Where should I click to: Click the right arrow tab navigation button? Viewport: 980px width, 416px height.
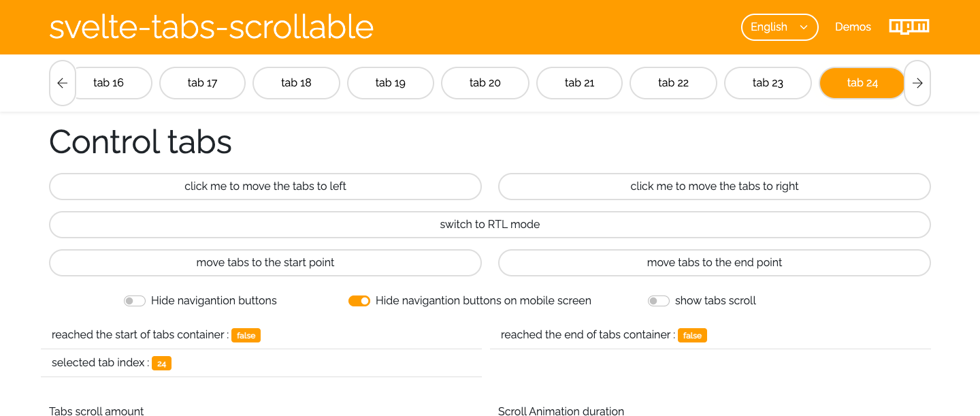[x=917, y=83]
